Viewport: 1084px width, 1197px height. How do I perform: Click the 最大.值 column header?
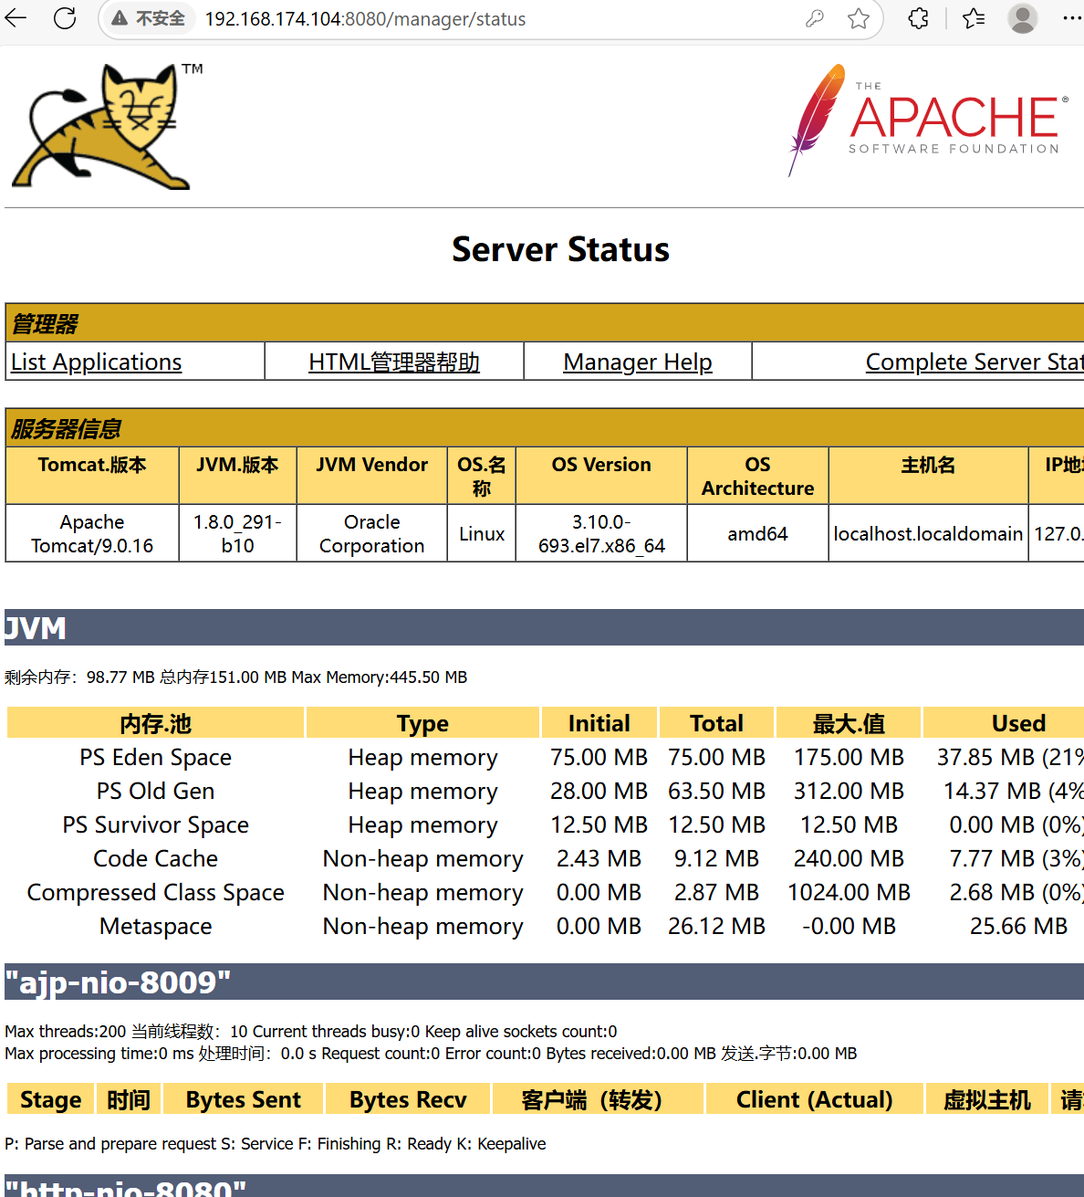[x=849, y=723]
